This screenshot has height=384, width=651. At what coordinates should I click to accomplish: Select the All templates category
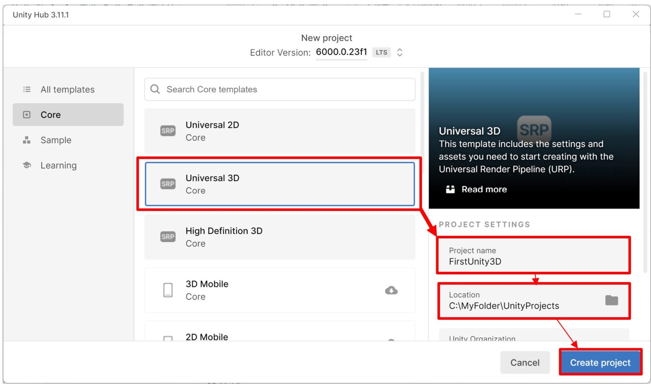click(x=68, y=89)
